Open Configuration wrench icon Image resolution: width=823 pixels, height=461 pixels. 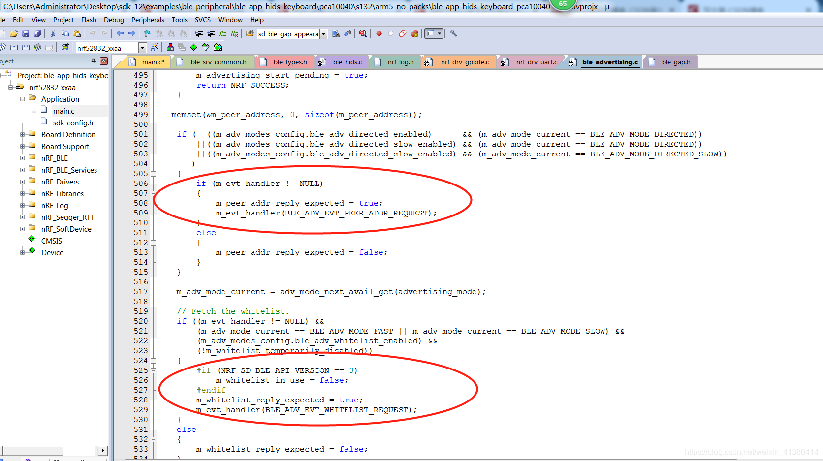[x=453, y=33]
